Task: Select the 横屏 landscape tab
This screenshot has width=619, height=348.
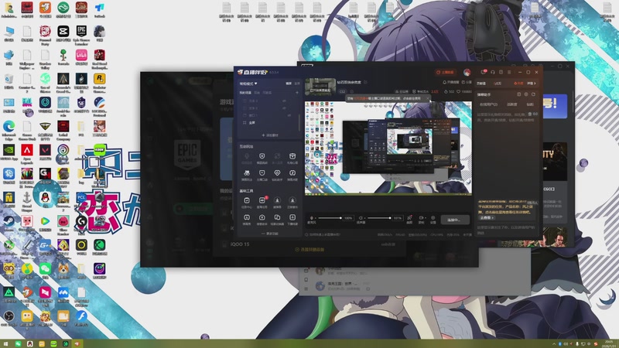Action: tap(289, 84)
